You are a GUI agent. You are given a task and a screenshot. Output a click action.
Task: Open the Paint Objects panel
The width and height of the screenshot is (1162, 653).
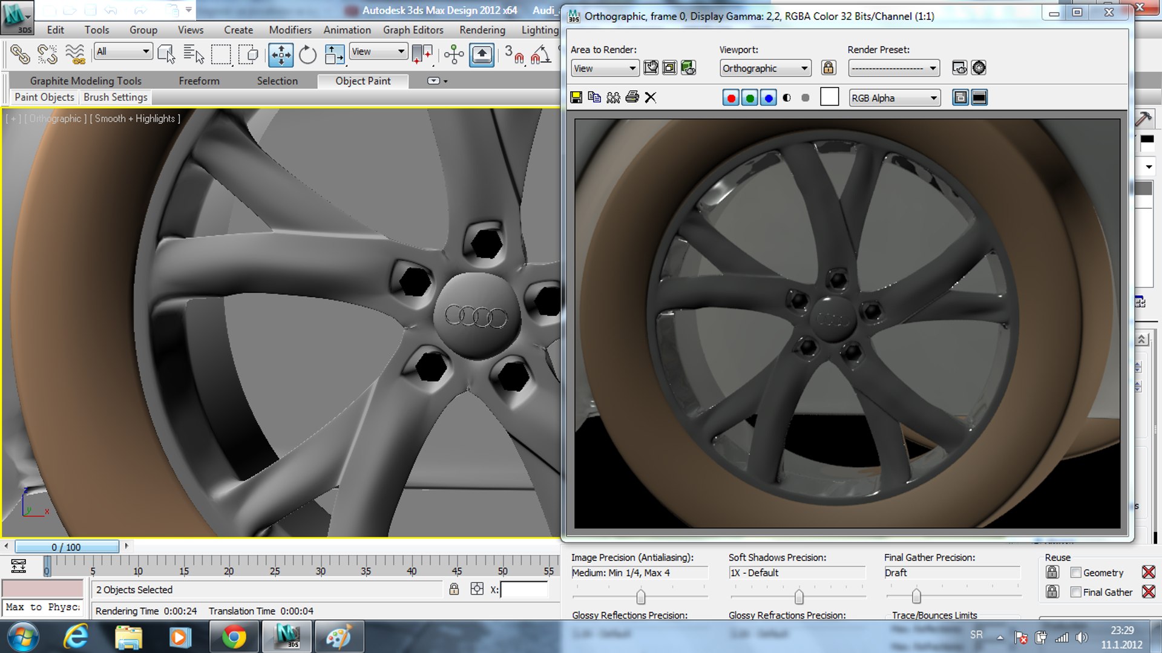pyautogui.click(x=45, y=97)
